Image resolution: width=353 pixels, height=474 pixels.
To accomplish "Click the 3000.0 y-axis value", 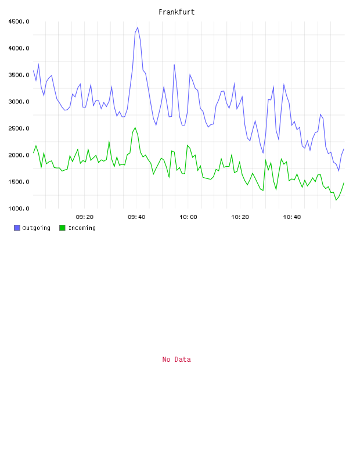I will [19, 102].
